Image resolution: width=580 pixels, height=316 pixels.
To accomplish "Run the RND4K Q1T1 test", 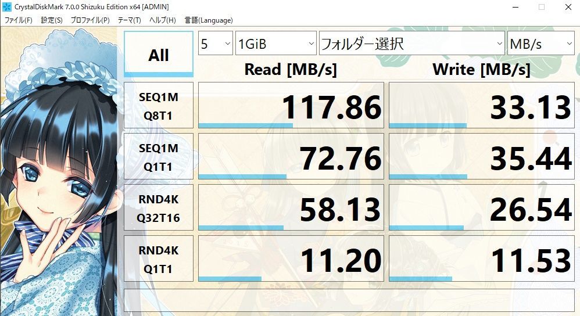I will point(158,258).
